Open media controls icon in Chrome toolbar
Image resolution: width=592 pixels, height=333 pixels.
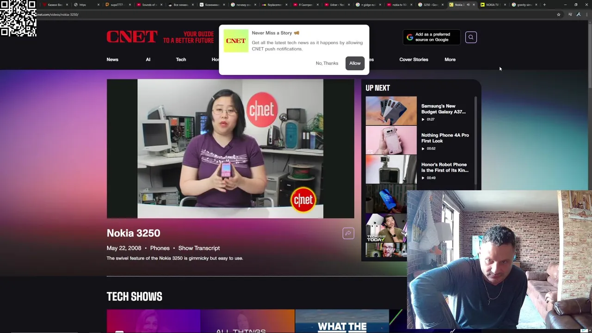coord(570,14)
